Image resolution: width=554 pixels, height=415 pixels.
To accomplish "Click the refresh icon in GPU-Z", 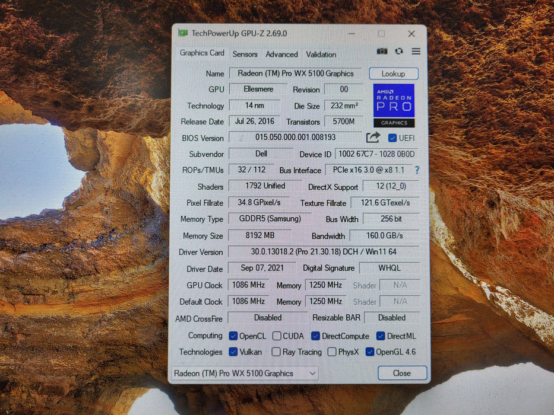I will [399, 52].
